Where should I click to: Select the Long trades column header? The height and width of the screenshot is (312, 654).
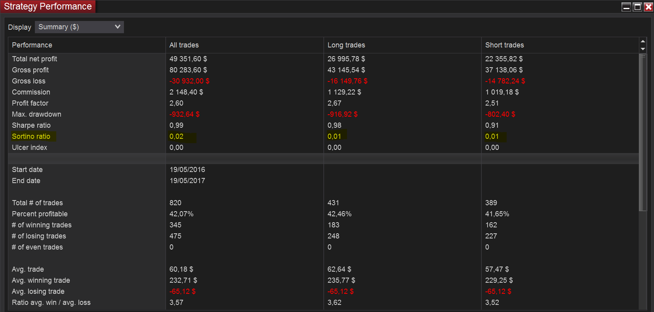(x=346, y=45)
